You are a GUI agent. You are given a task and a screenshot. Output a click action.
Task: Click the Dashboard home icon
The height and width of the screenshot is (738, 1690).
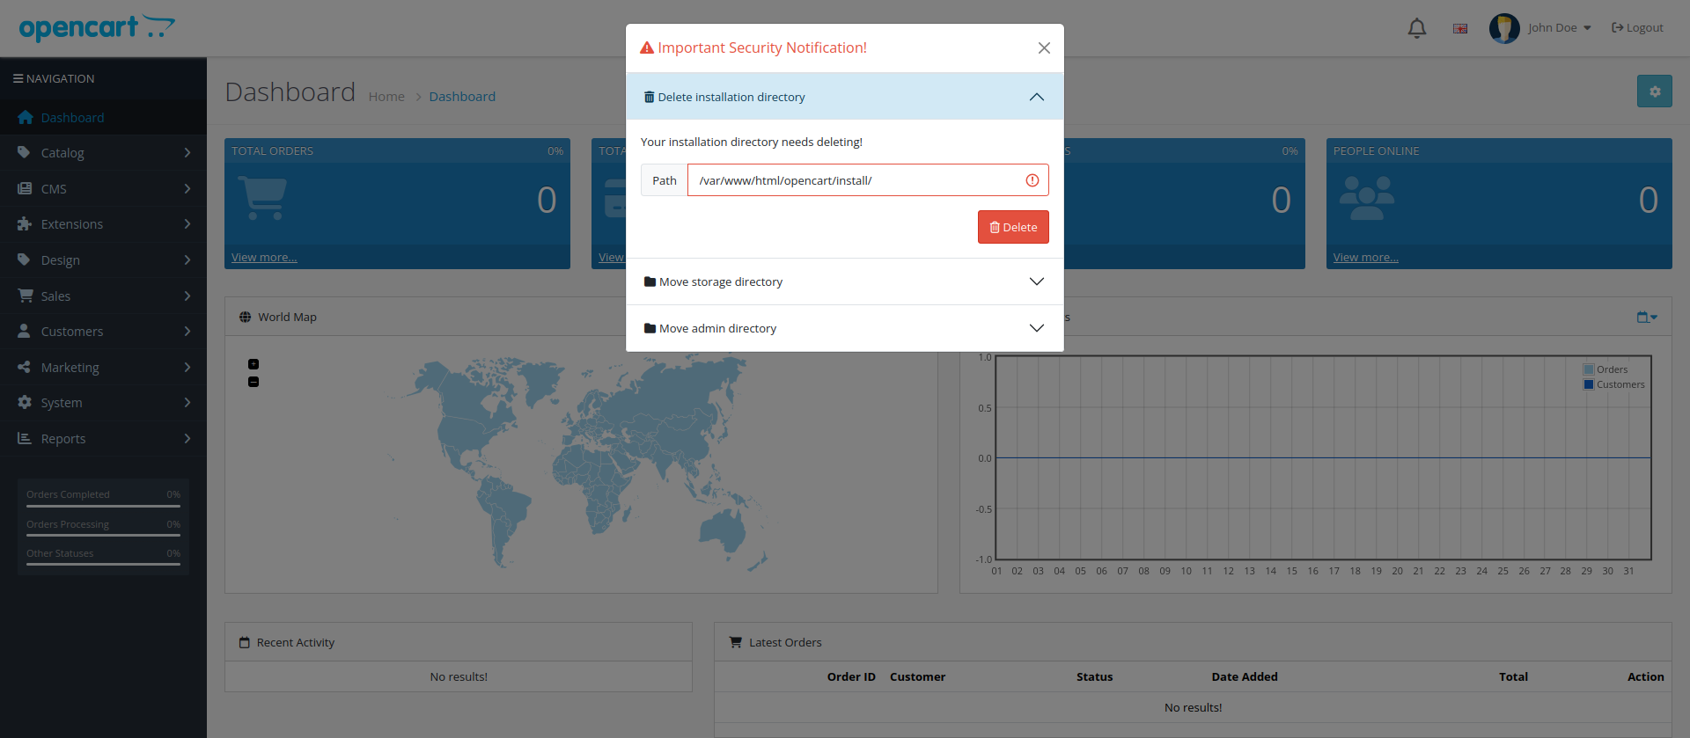25,117
